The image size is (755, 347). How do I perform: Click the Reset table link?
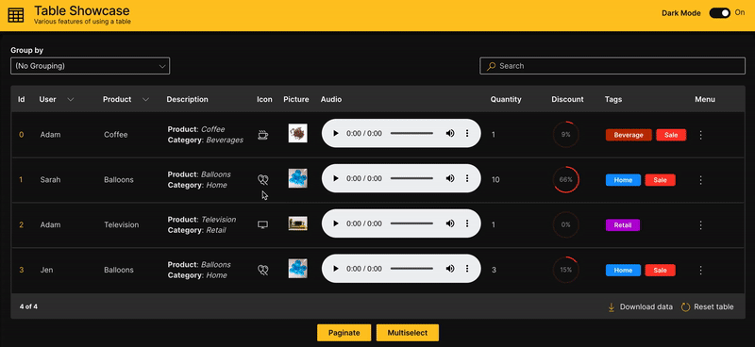[707, 306]
